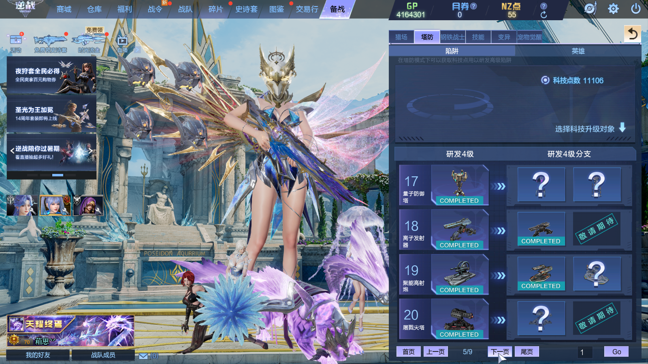Select trap 20 屠戮尖塔
The image size is (648, 364).
tap(444, 319)
